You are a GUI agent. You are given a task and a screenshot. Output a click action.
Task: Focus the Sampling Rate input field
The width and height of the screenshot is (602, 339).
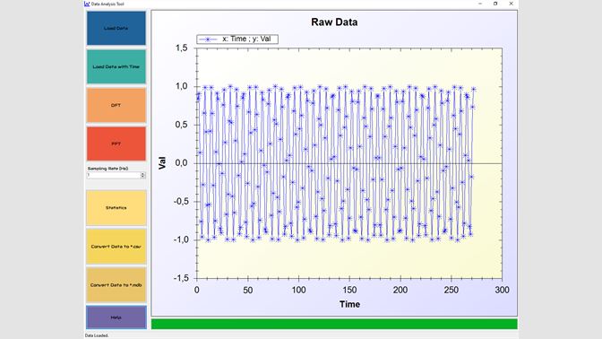[x=113, y=175]
